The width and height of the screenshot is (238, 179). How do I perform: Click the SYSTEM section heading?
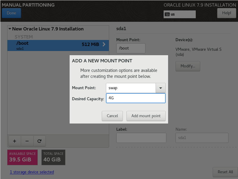pyautogui.click(x=24, y=37)
